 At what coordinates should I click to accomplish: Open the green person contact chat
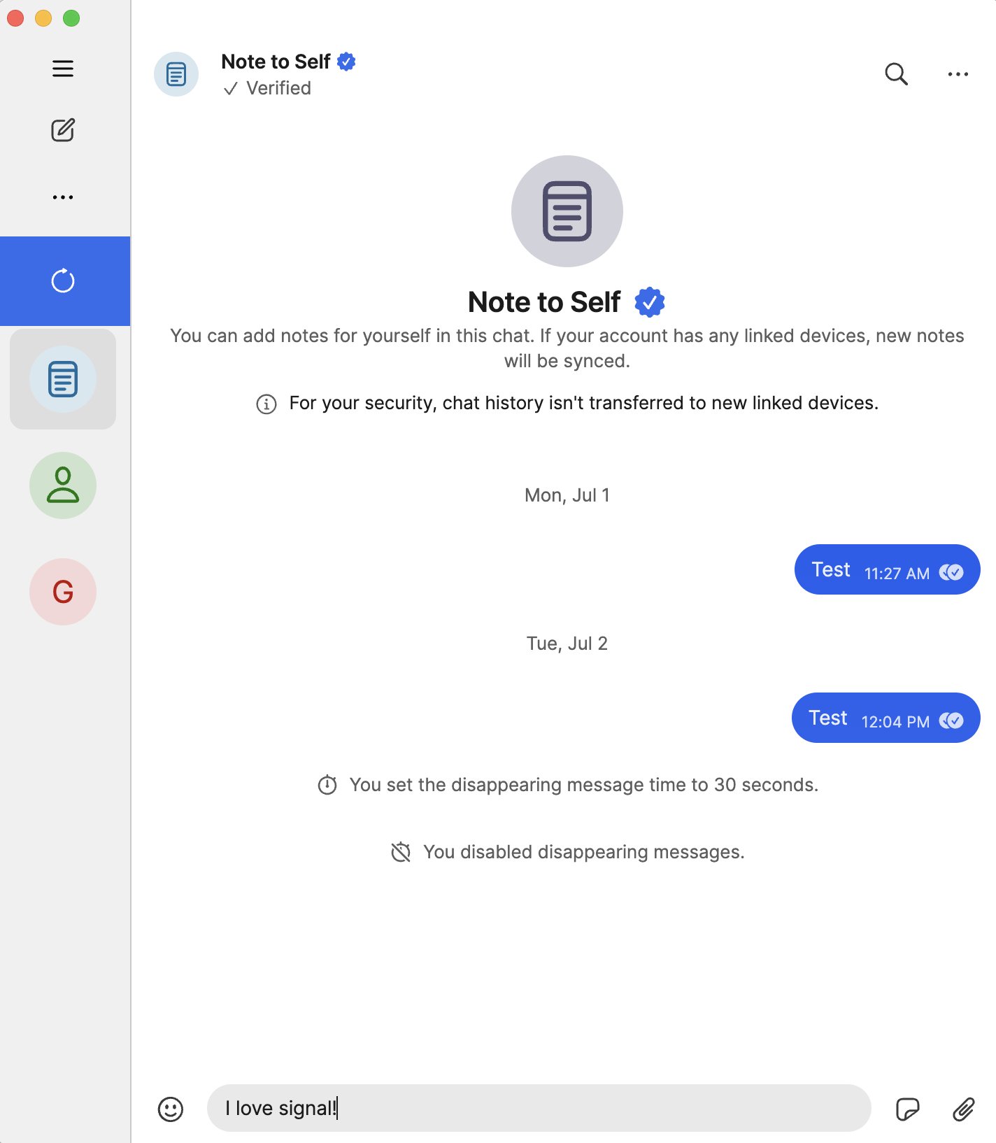(63, 485)
